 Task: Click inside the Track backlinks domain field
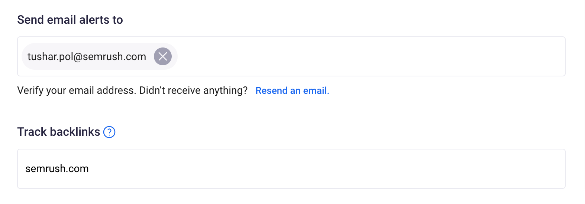point(291,169)
